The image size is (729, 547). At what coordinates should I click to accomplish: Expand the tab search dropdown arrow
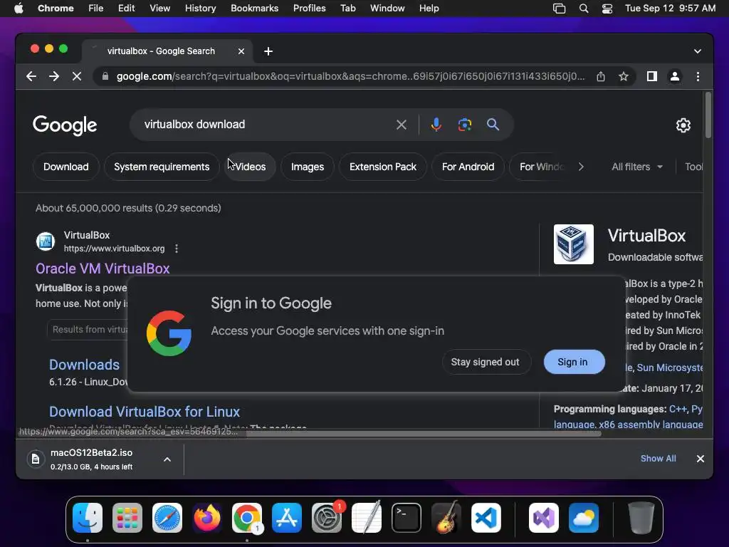[x=698, y=51]
